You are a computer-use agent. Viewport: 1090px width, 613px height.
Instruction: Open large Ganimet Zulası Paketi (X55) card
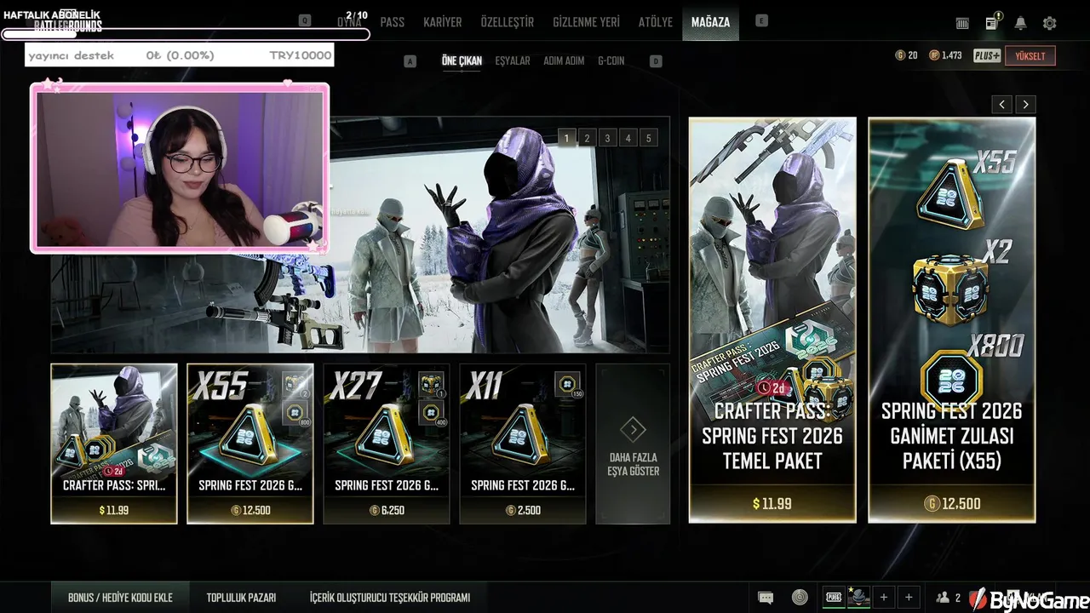coord(952,319)
